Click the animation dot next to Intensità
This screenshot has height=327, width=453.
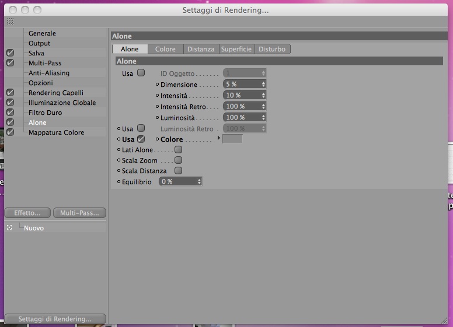point(157,96)
